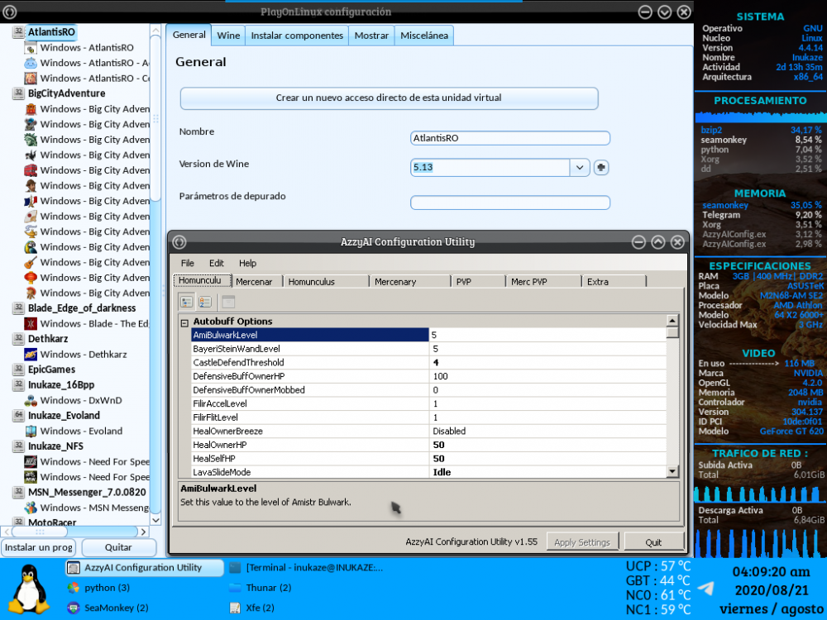Click 'Crear un nuevo acceso directo' button

pos(389,98)
